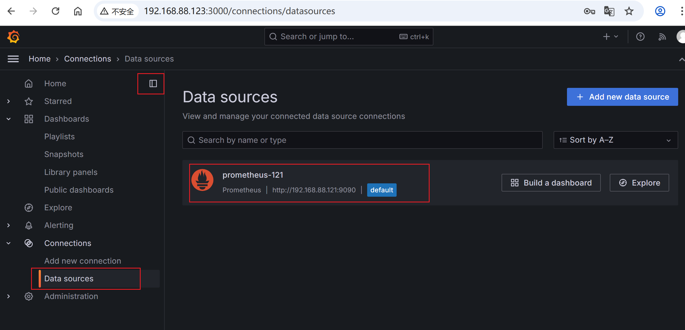Open the prometheus-121 data source link
685x330 pixels.
[x=253, y=175]
